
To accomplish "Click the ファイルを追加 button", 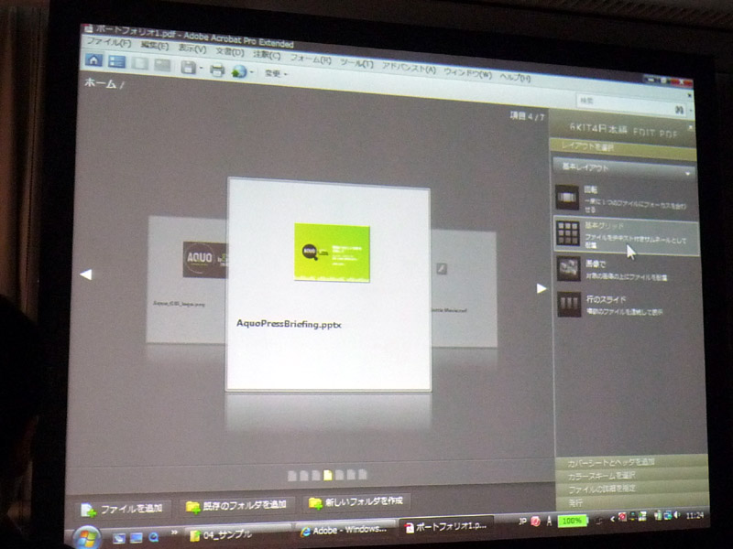I will pyautogui.click(x=123, y=509).
